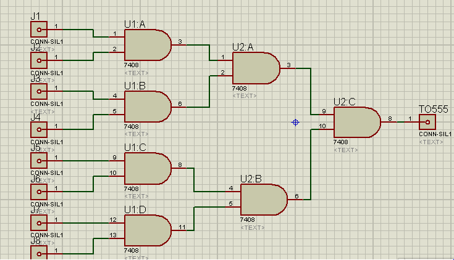Select the J8 connector symbol
454x260 pixels.
(39, 253)
